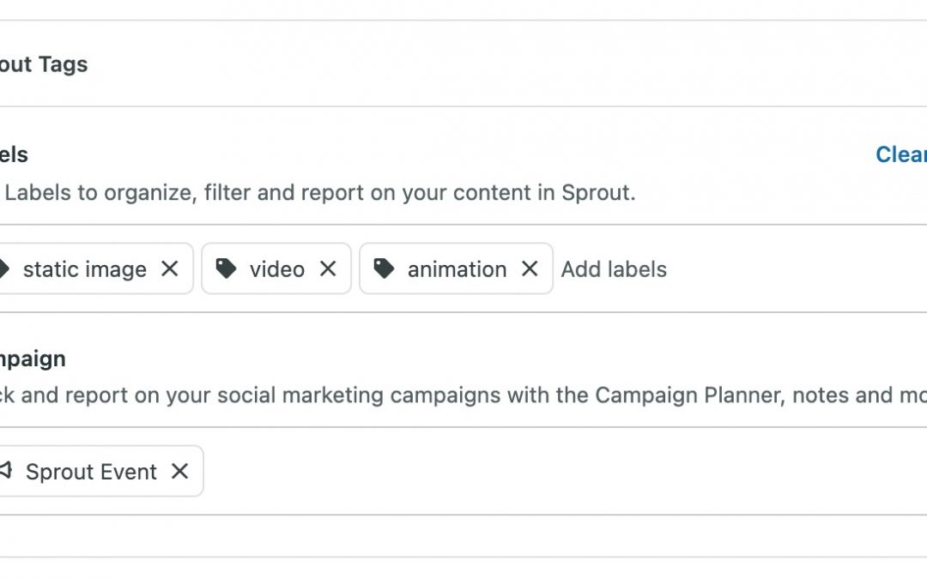The image size is (927, 579).
Task: Click the Sprout Tags section heading
Action: click(x=44, y=64)
